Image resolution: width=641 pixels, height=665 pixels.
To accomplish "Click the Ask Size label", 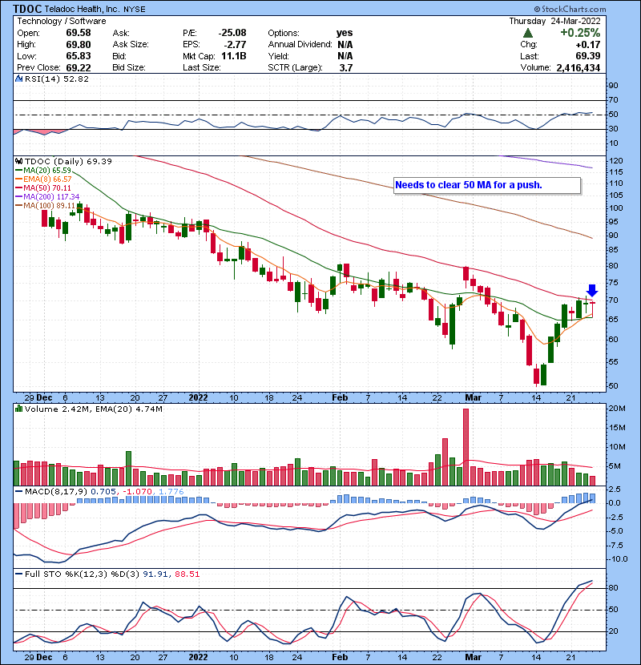I will (x=131, y=44).
